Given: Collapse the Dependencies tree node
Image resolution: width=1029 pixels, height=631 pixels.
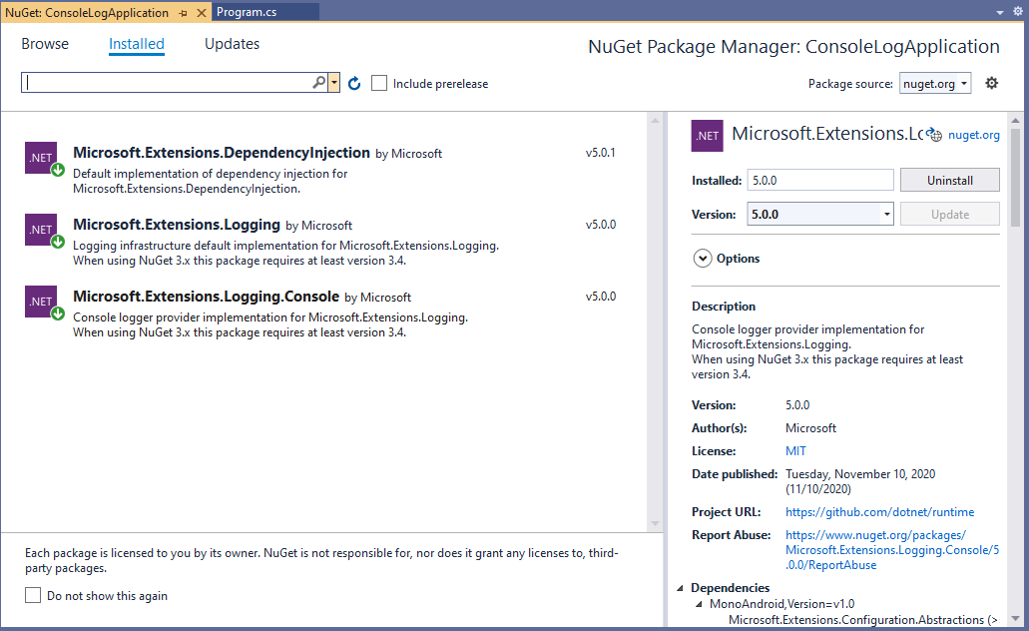Looking at the screenshot, I should (680, 588).
